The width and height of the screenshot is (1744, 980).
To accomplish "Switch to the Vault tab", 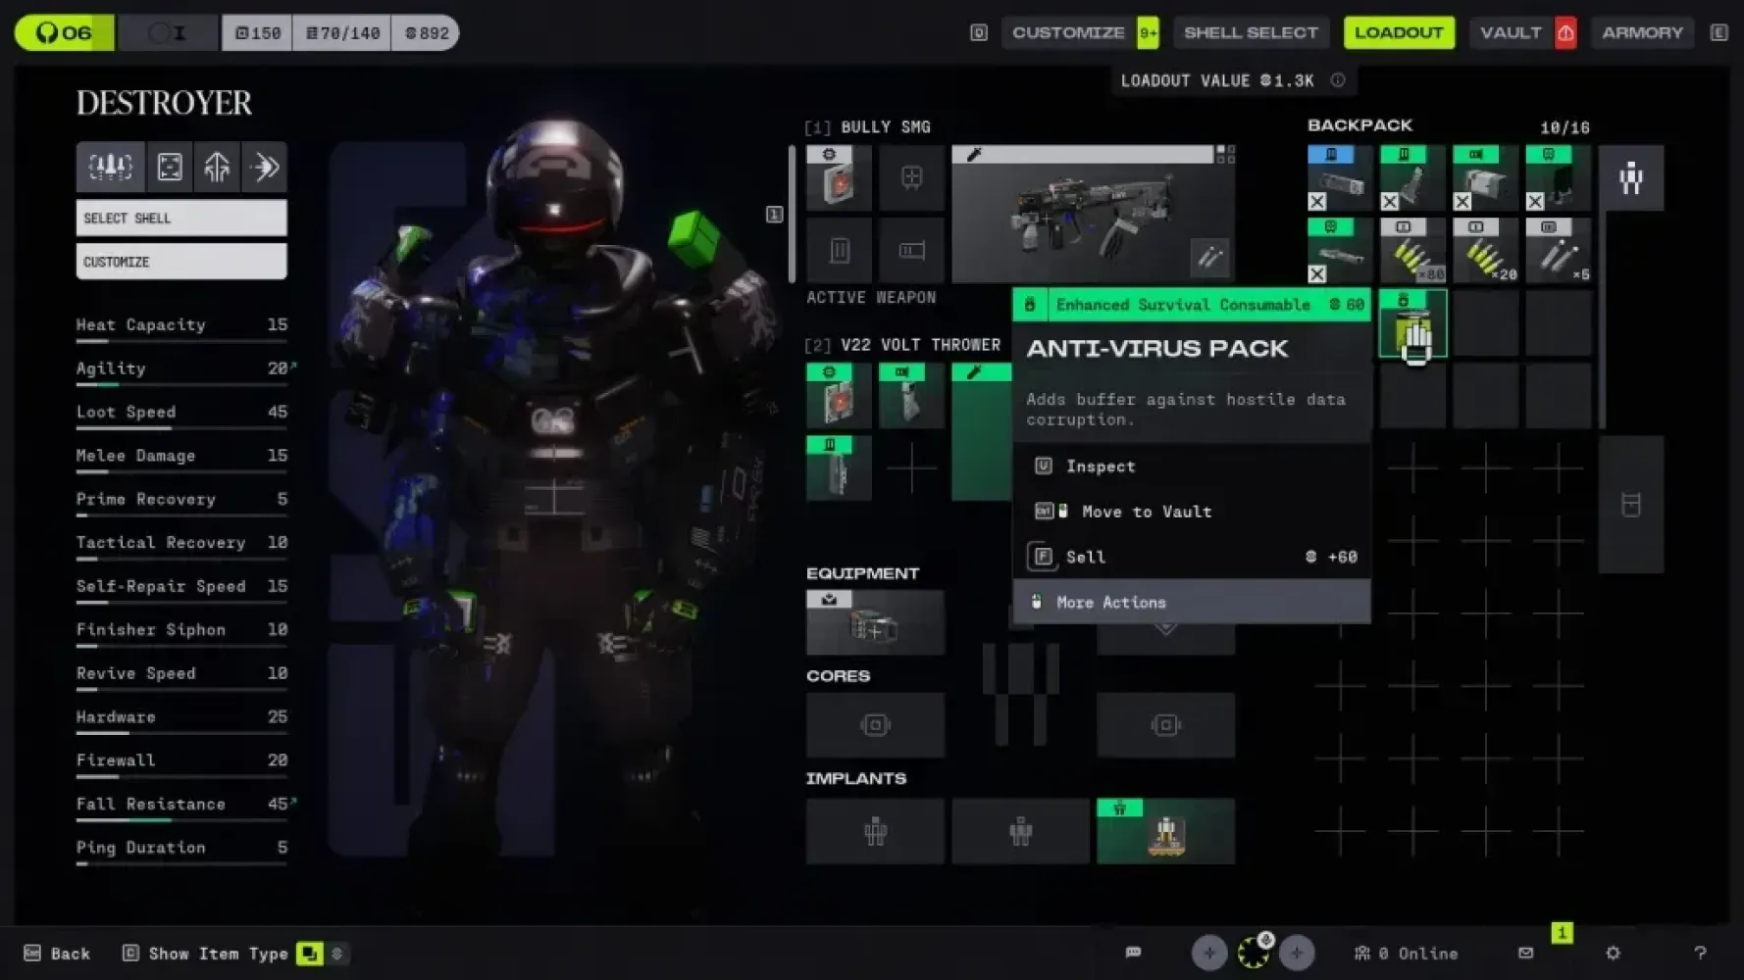I will tap(1511, 32).
